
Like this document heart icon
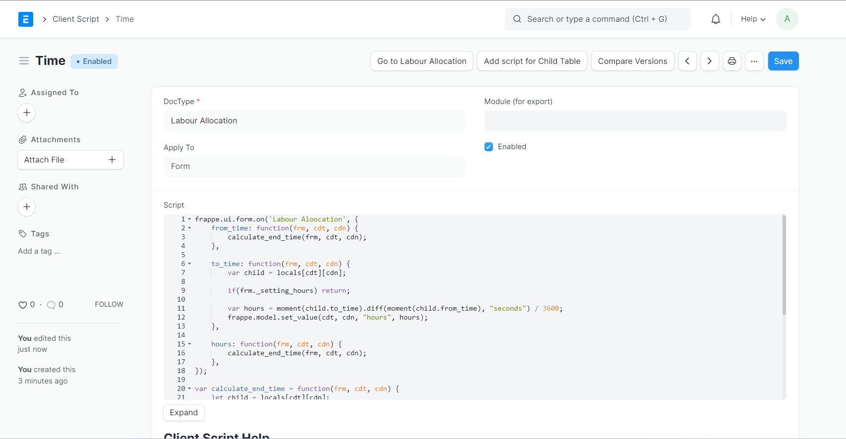pyautogui.click(x=23, y=305)
